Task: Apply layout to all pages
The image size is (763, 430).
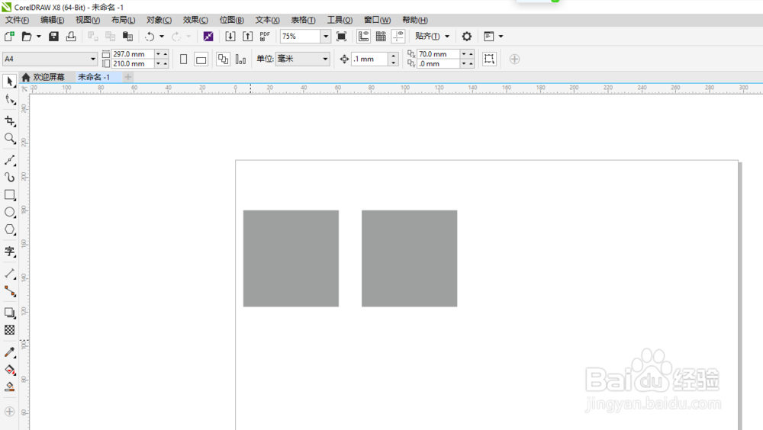Action: tap(223, 59)
